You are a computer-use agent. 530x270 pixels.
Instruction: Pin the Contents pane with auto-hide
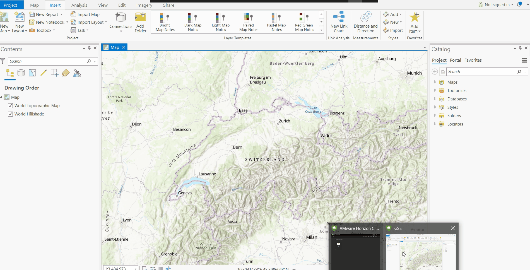[89, 48]
